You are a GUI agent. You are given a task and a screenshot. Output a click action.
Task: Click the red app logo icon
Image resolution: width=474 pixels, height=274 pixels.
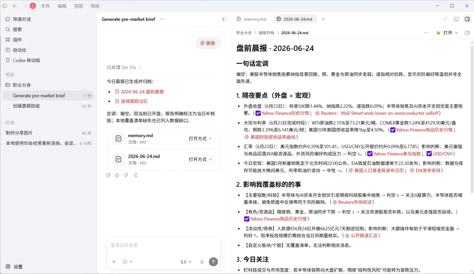33,6
